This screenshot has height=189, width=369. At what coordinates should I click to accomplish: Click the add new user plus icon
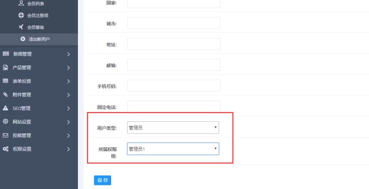23,39
